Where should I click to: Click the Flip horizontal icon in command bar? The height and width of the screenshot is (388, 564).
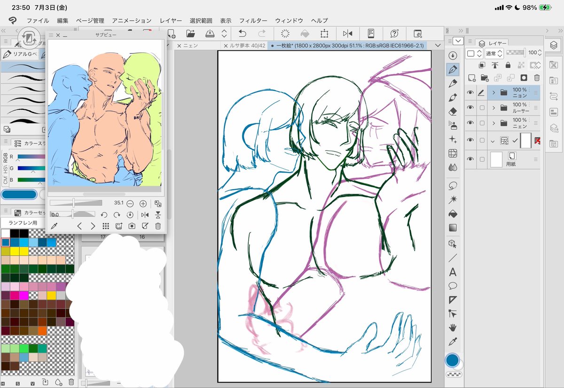tap(348, 33)
